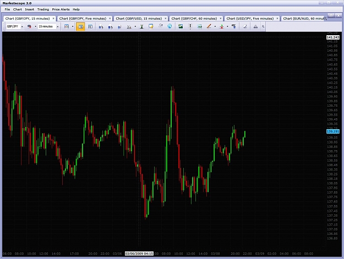344x259 pixels.
Task: Close the inner chart window
Action: point(338,15)
